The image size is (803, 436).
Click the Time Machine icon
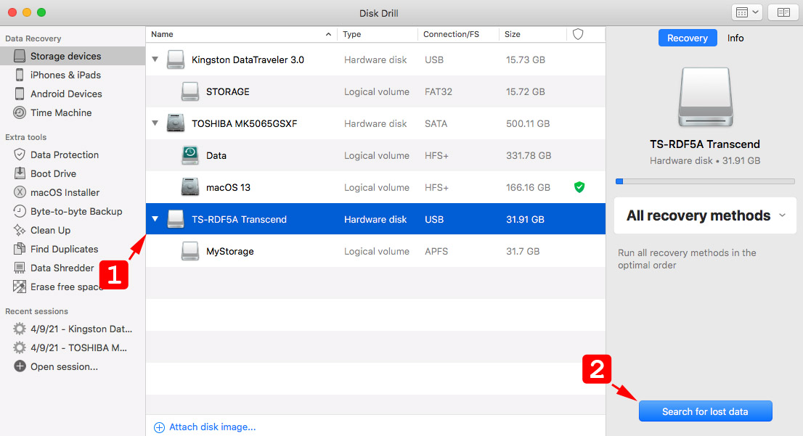[x=20, y=112]
